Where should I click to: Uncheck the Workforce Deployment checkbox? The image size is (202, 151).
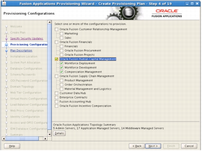62,63
